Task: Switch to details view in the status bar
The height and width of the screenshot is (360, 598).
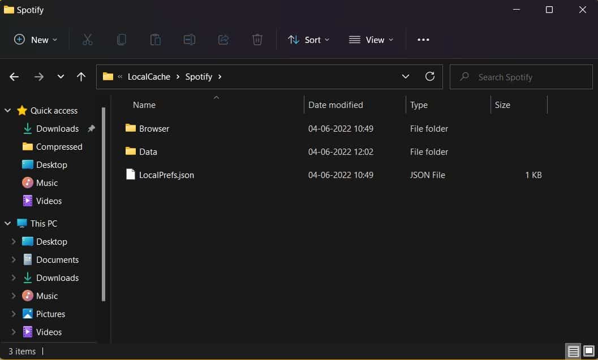Action: coord(573,352)
